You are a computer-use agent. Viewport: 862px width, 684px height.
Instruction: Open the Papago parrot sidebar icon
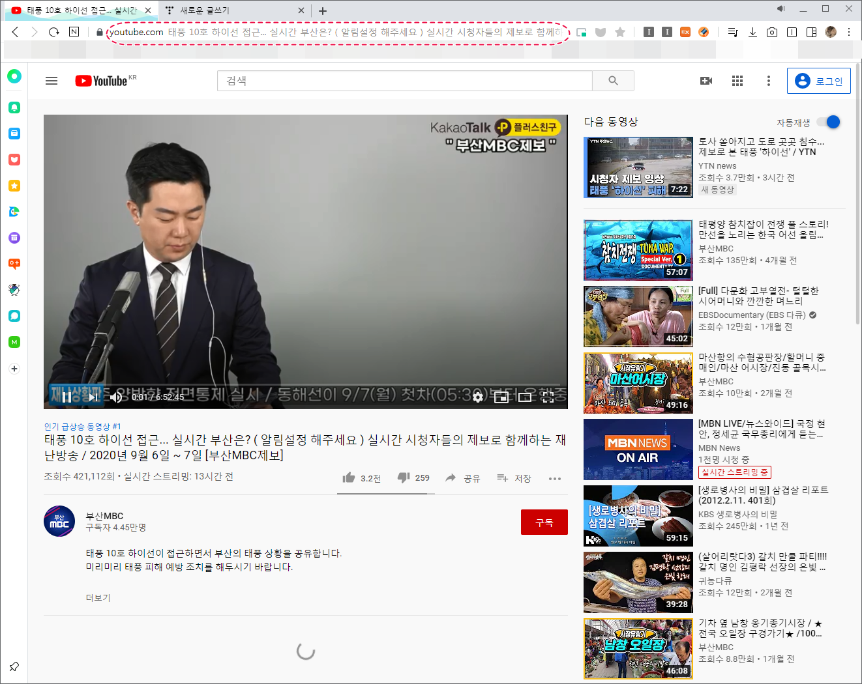(x=14, y=212)
